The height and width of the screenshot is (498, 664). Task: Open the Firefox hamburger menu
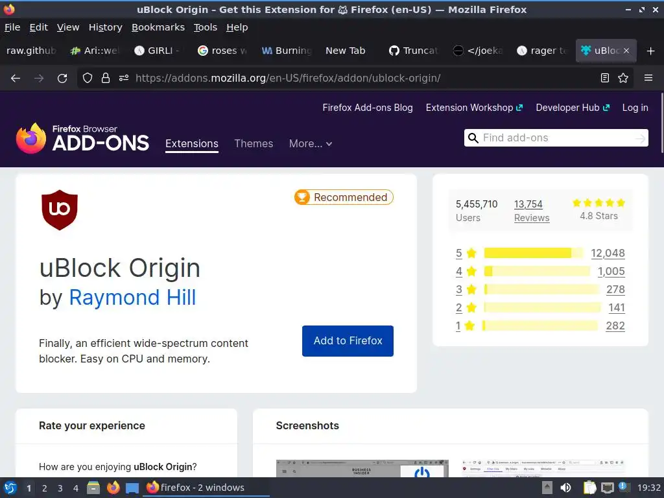click(648, 78)
